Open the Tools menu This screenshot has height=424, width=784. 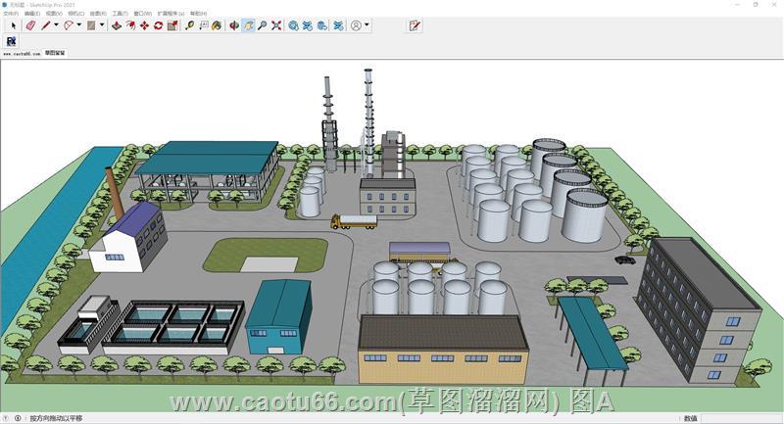120,14
